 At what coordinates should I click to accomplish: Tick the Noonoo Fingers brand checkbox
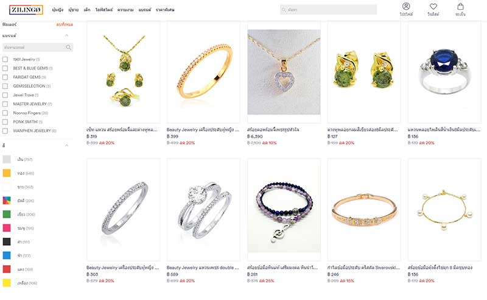pos(5,113)
